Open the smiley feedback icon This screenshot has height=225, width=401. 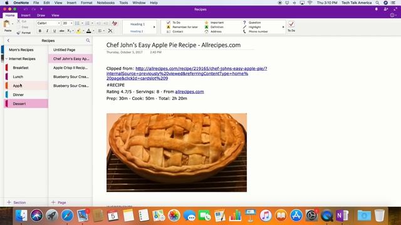click(x=392, y=15)
